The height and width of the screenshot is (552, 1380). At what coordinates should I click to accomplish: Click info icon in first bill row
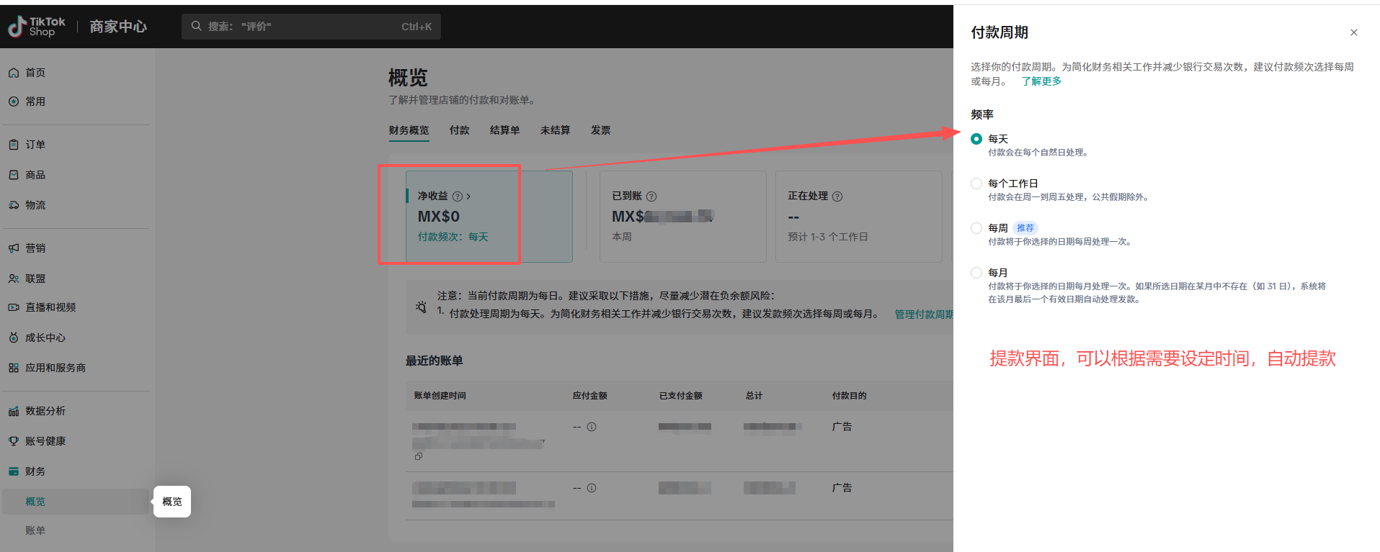tap(592, 427)
